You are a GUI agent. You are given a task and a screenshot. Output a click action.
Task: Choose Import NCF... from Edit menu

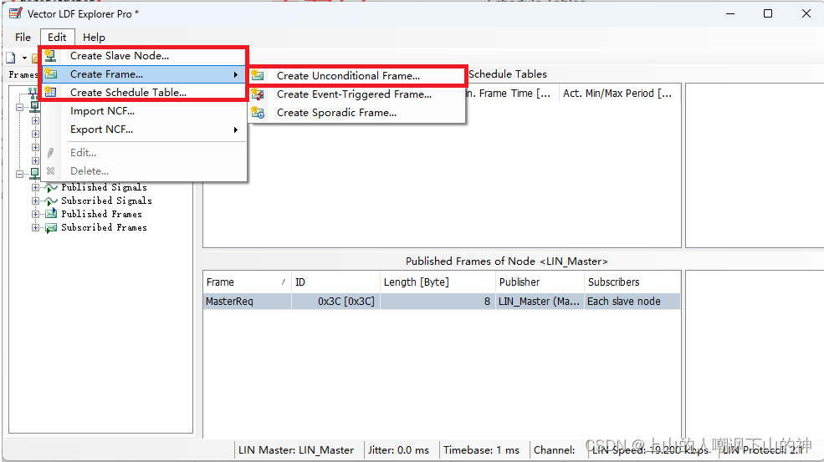point(143,111)
